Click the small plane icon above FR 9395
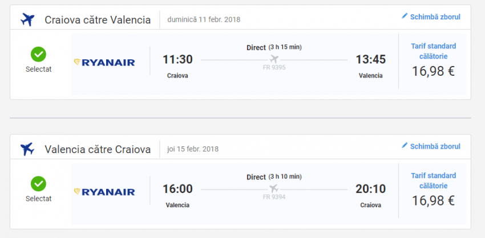The height and width of the screenshot is (238, 485). click(x=274, y=59)
